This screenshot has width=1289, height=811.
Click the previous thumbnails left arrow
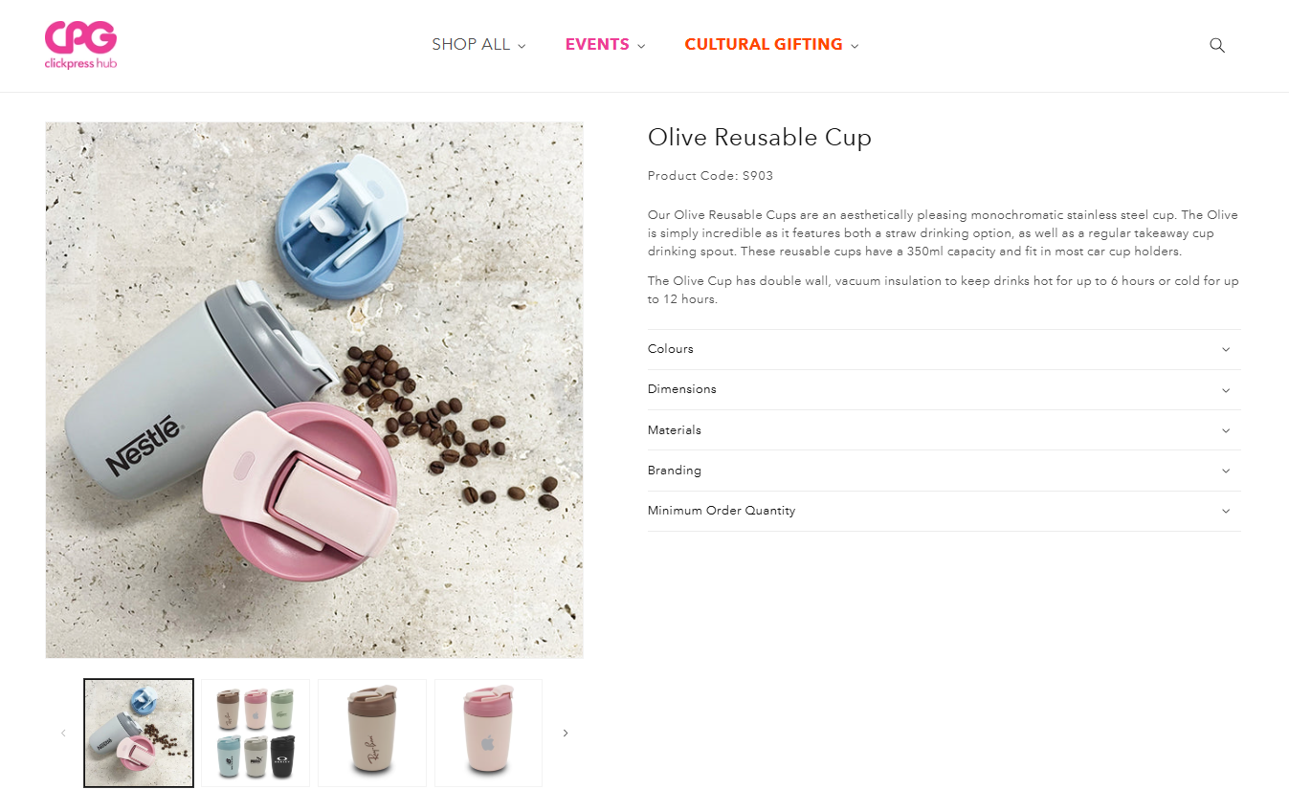(63, 733)
